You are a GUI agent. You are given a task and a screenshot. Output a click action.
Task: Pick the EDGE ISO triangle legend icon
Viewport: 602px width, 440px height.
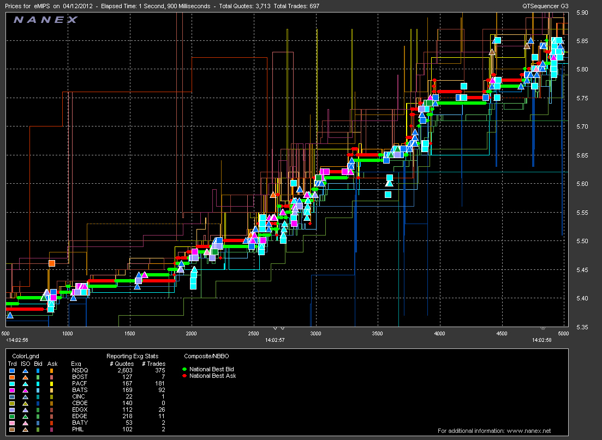pyautogui.click(x=25, y=416)
